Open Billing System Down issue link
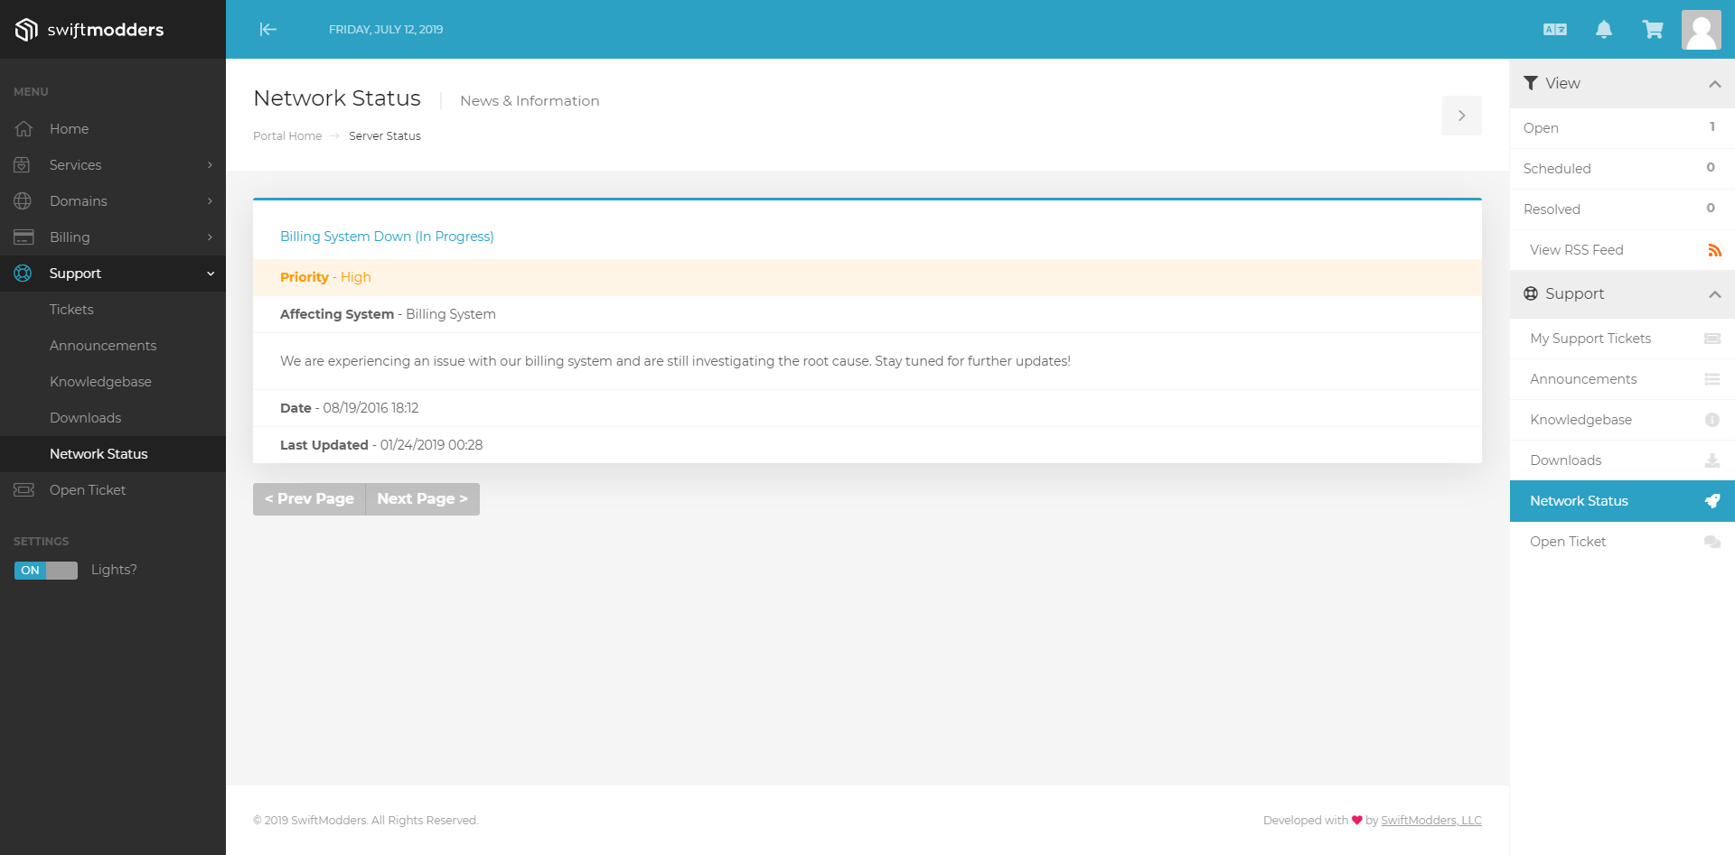1735x855 pixels. [x=387, y=237]
